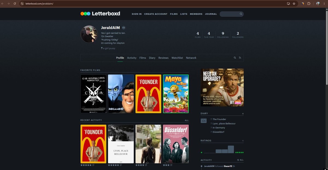The image size is (328, 170).
Task: Click the tallest five-star ratings histogram bar
Action: [x=231, y=149]
